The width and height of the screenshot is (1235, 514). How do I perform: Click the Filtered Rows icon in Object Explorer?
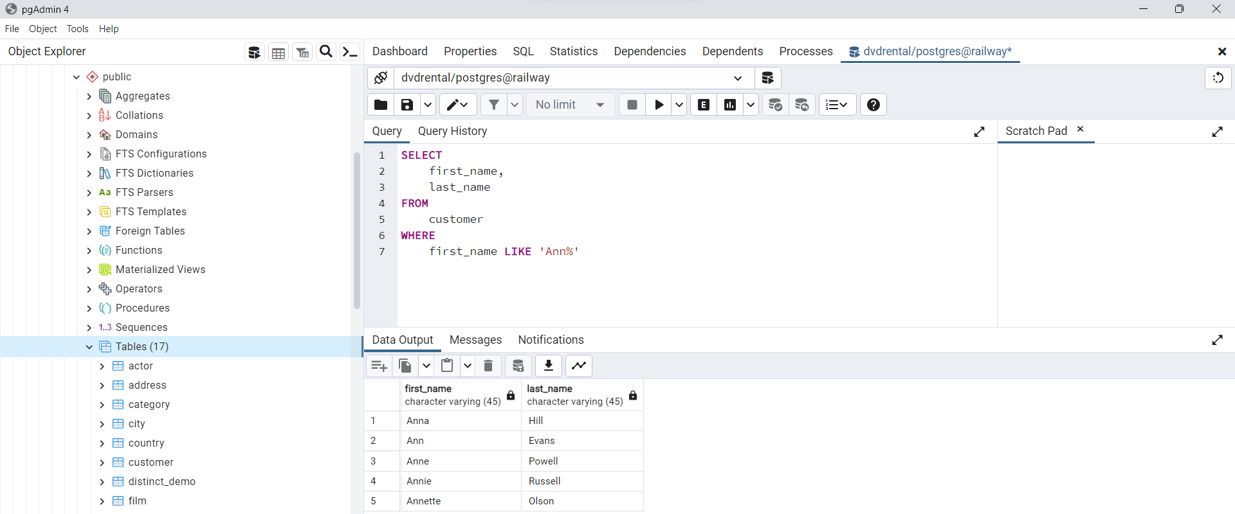302,52
